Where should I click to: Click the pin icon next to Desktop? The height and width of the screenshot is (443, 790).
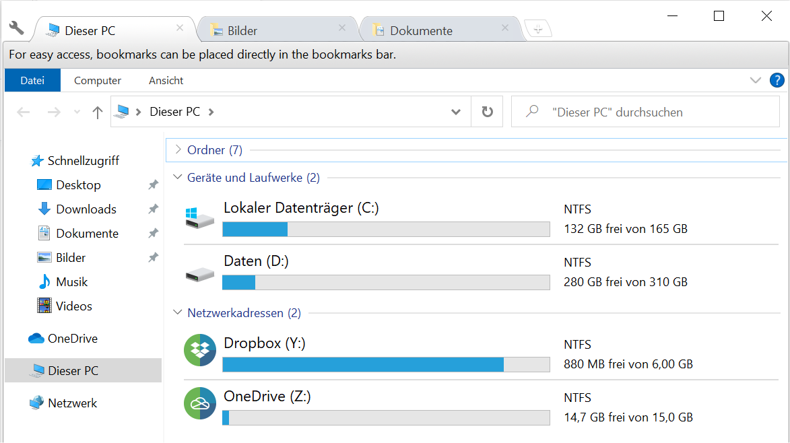click(x=153, y=184)
